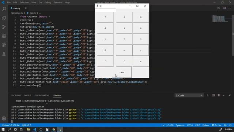The image size is (234, 132).
Task: Open the Extensions view
Action: pos(4,45)
